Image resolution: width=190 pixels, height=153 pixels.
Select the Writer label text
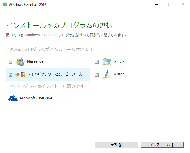click(x=119, y=74)
